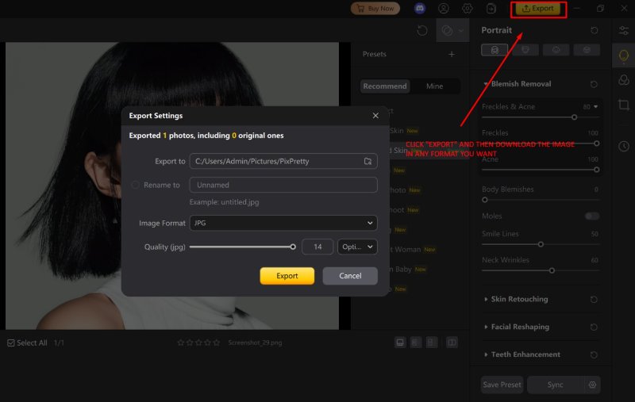
Task: Open the Discord icon in title bar
Action: [420, 9]
